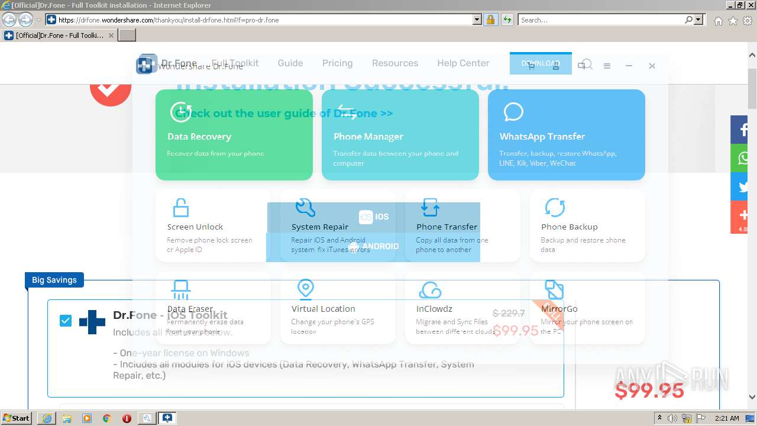Click the IE search magnifier button
This screenshot has width=757, height=426.
(688, 20)
